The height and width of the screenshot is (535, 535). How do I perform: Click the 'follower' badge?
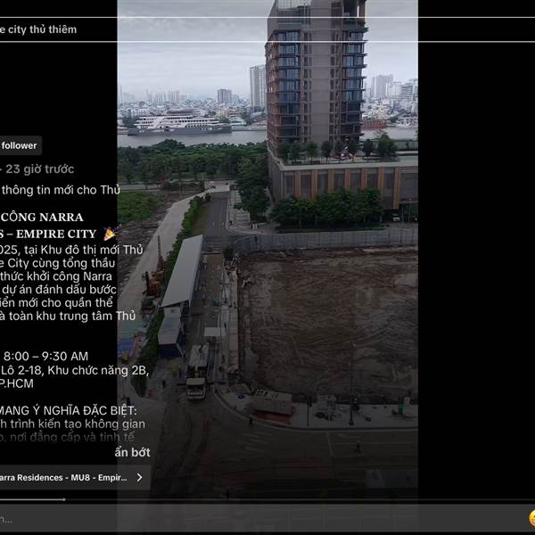coord(21,145)
